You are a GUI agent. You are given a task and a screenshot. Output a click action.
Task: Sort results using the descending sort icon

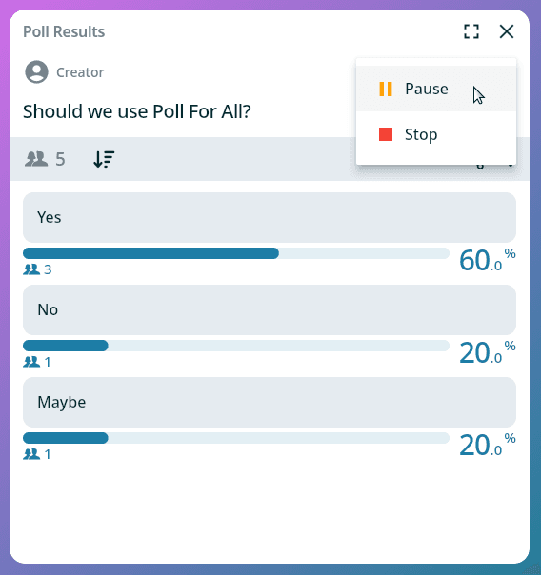point(104,159)
